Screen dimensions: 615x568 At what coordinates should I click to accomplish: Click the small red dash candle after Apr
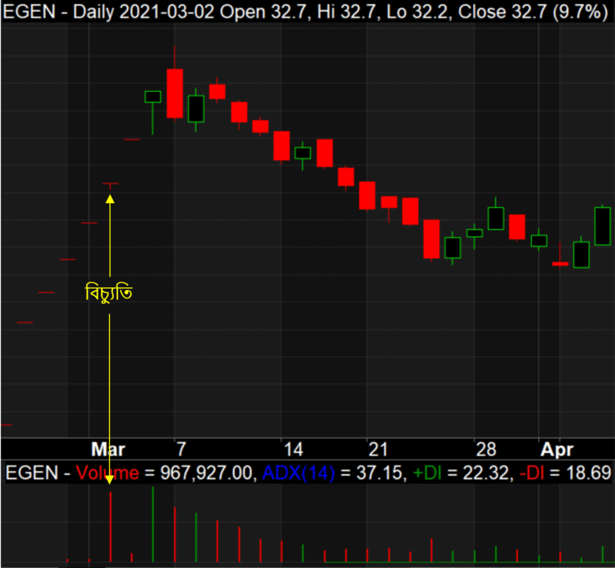560,263
